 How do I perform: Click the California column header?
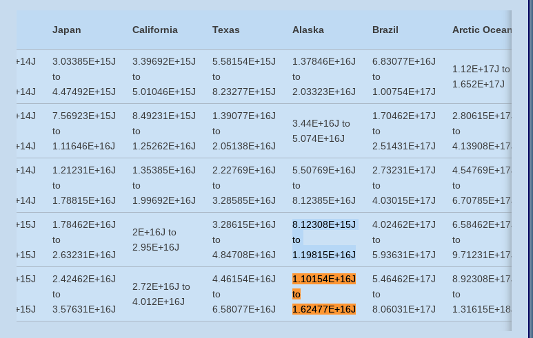155,30
